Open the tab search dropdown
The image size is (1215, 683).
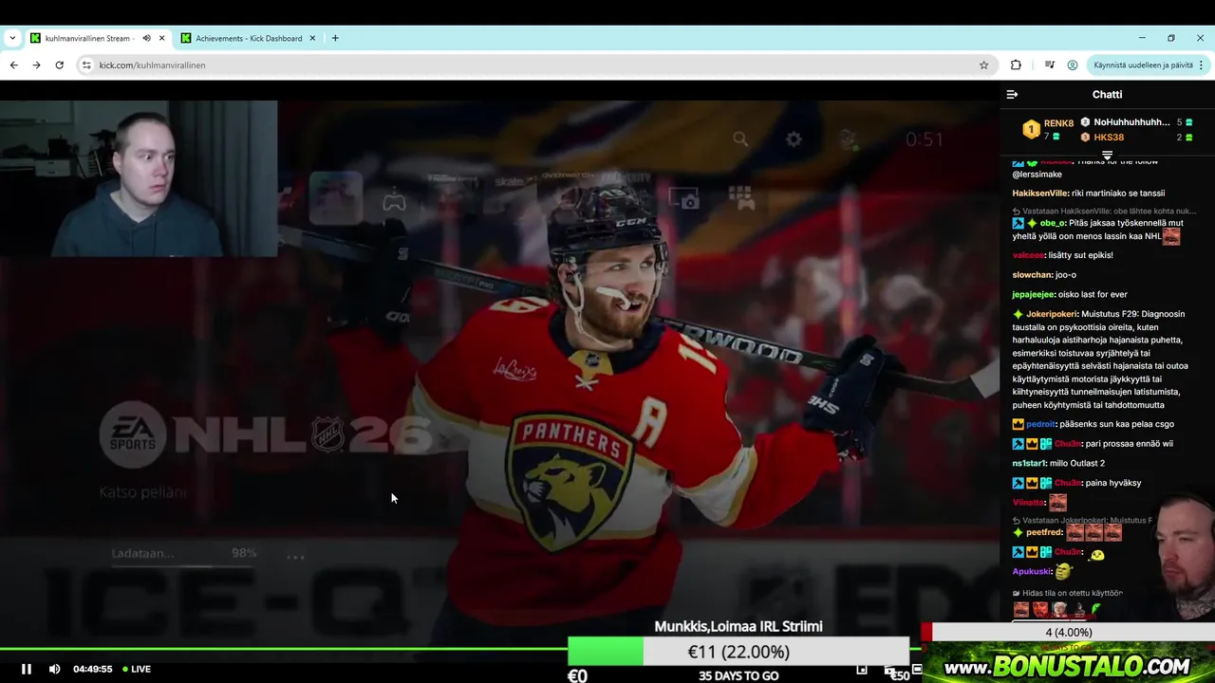pyautogui.click(x=12, y=38)
